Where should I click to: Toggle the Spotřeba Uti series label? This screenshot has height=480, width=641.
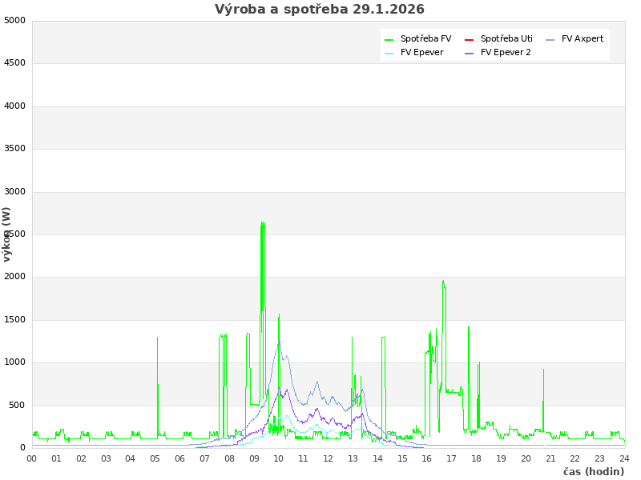506,39
